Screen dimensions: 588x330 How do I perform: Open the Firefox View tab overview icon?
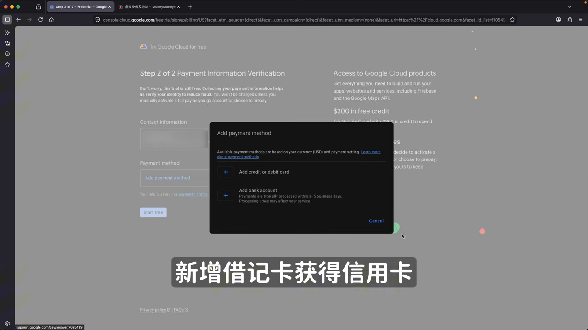[39, 7]
